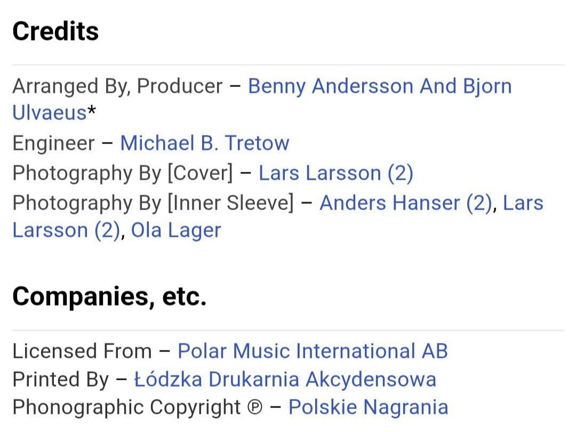Click the Phonographic Copyright label text

(126, 407)
